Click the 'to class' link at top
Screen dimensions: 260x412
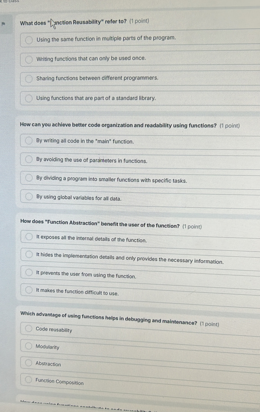pos(10,1)
